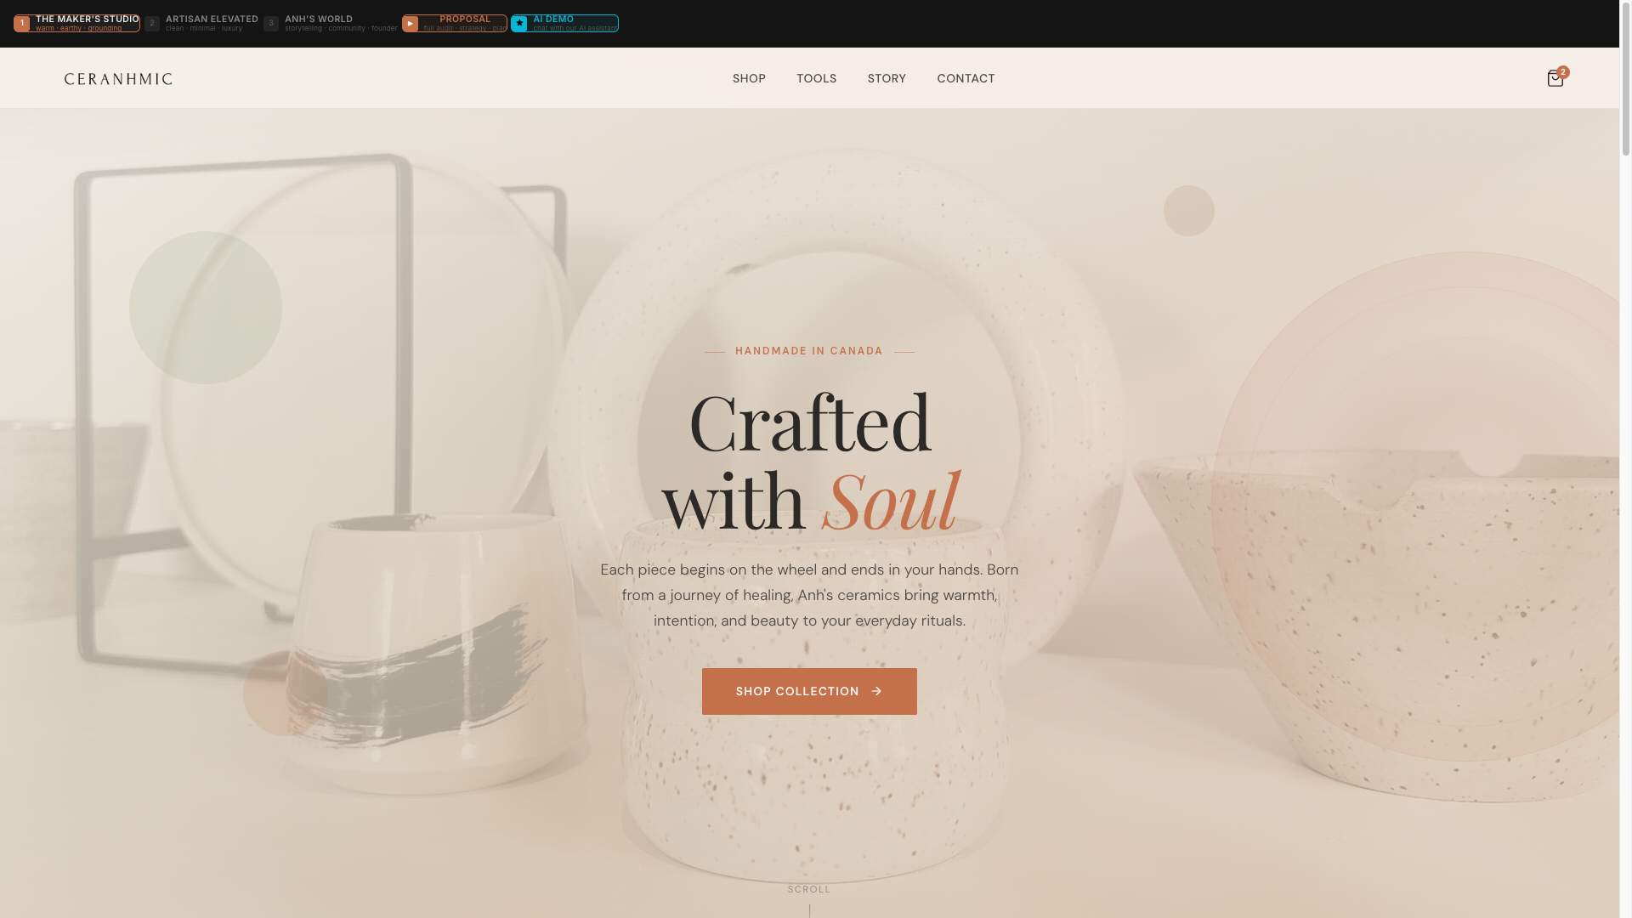Open the shopping cart icon

1555,78
